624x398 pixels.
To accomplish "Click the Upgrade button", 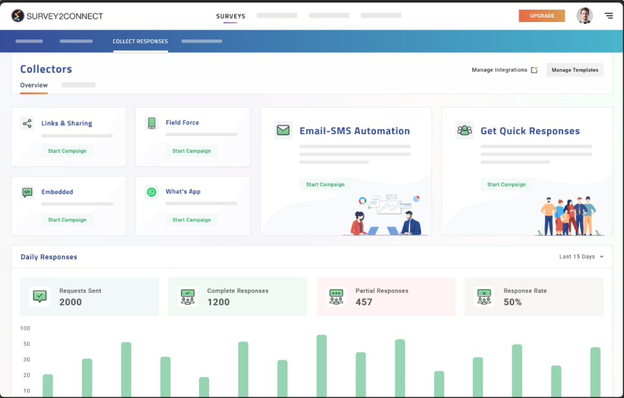I will (x=543, y=15).
